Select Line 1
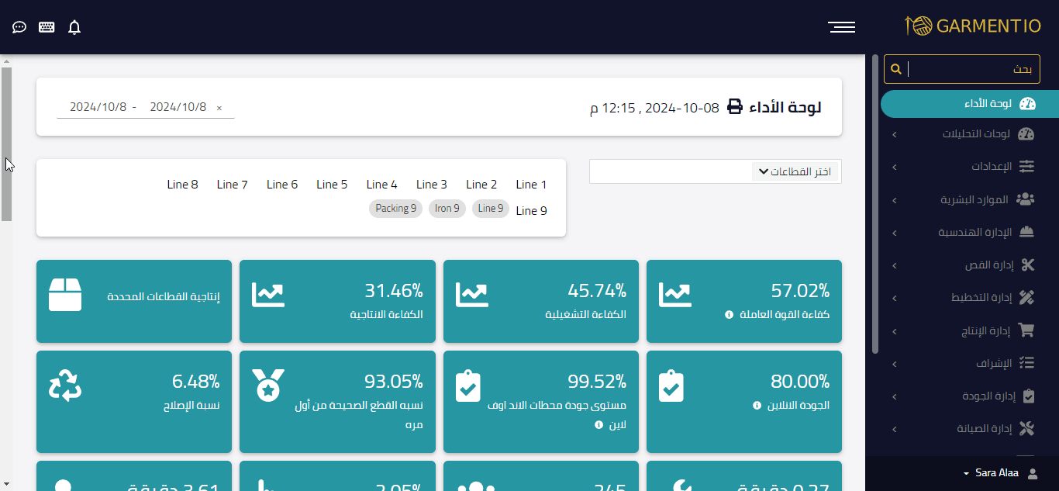 point(531,185)
